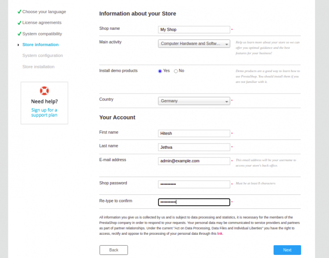
Task: Focus the Shop password field
Action: [x=194, y=184]
